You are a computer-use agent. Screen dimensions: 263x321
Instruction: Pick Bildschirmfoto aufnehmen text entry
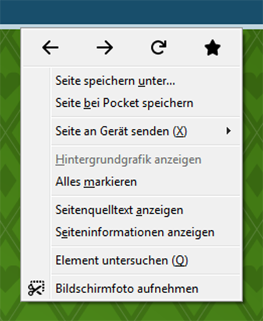coord(127,289)
